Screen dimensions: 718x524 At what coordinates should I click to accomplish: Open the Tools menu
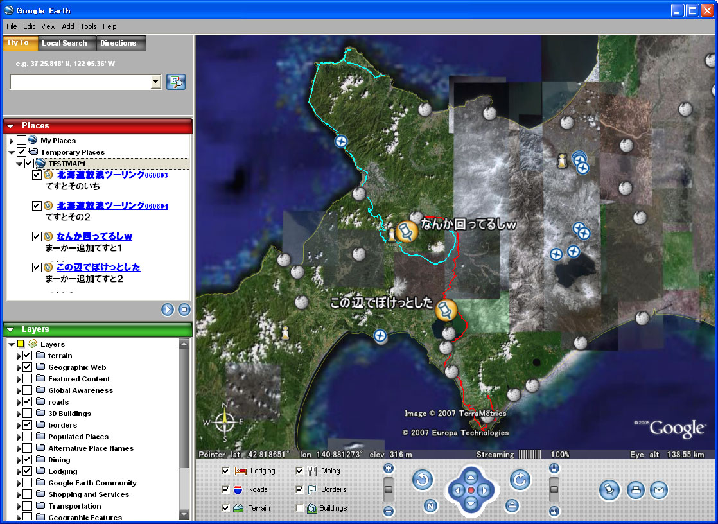tap(89, 26)
